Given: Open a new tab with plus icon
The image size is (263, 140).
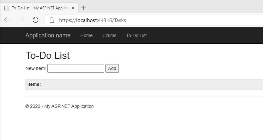Looking at the screenshot, I should click(x=83, y=8).
